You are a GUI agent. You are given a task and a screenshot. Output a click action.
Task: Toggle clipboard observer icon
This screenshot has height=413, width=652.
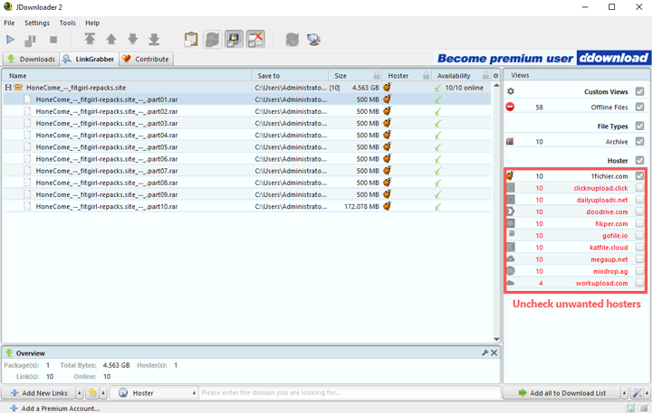point(191,40)
